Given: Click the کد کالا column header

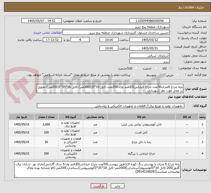Looking at the screenshot, I should 187,117.
